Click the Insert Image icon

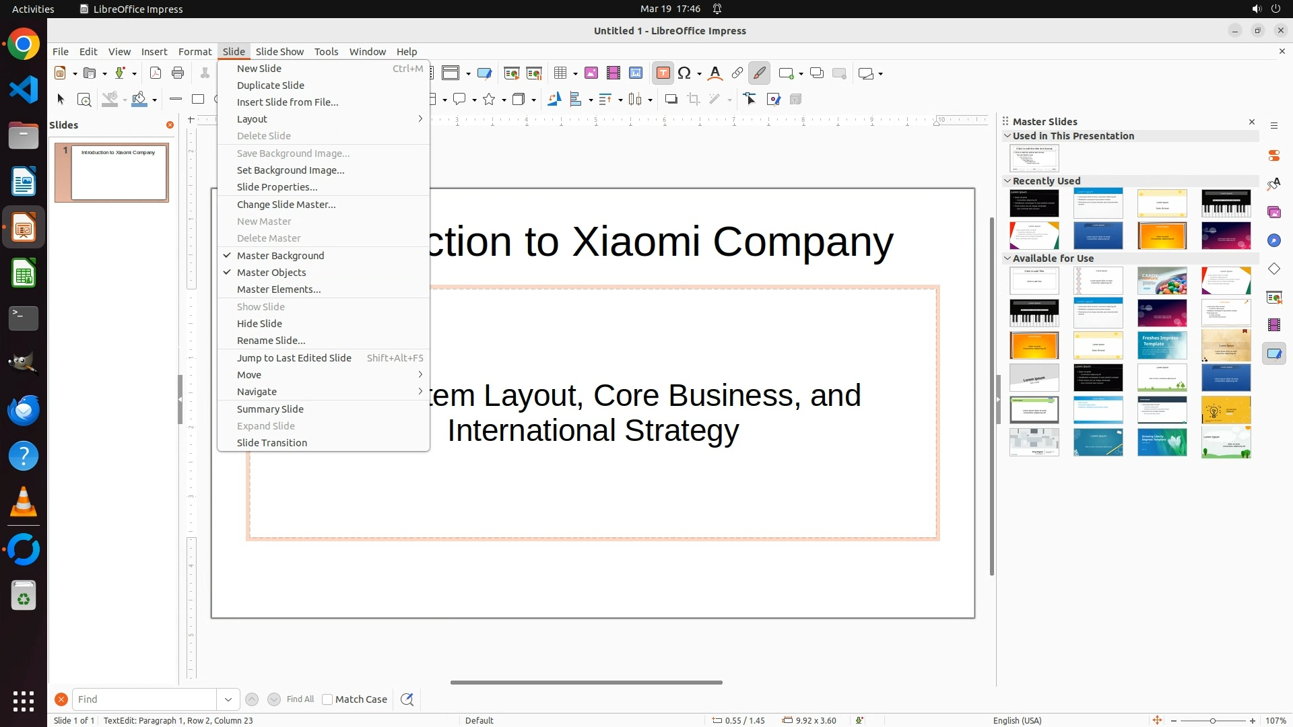coord(591,73)
